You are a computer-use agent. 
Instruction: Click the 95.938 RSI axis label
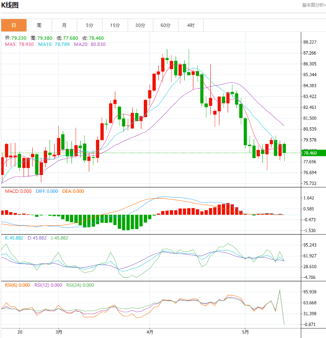tap(310, 292)
